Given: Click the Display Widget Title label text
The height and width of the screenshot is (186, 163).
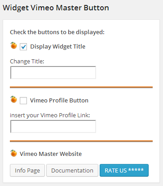Looking at the screenshot, I should (x=58, y=47).
